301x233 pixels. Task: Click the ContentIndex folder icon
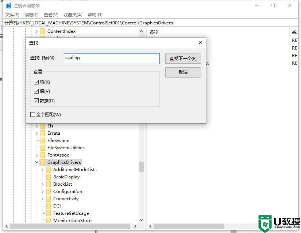(x=43, y=31)
